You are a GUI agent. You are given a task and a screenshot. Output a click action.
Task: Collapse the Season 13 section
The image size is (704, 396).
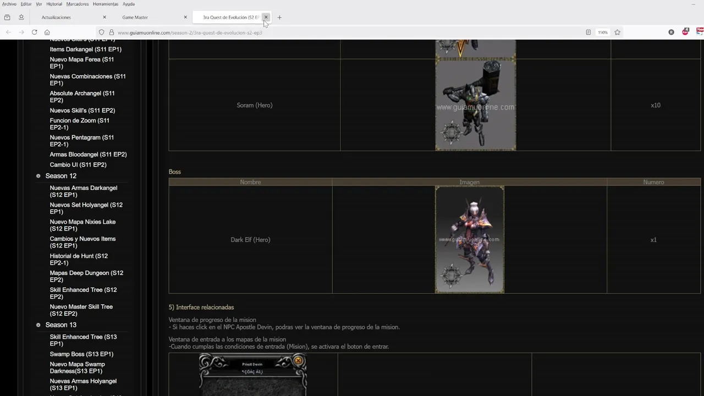tap(38, 325)
